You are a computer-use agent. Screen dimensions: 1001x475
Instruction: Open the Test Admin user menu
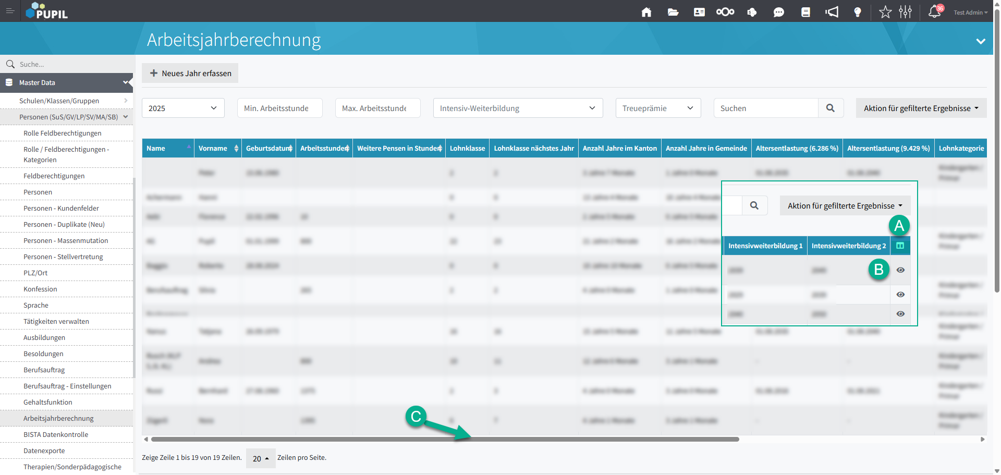[970, 13]
